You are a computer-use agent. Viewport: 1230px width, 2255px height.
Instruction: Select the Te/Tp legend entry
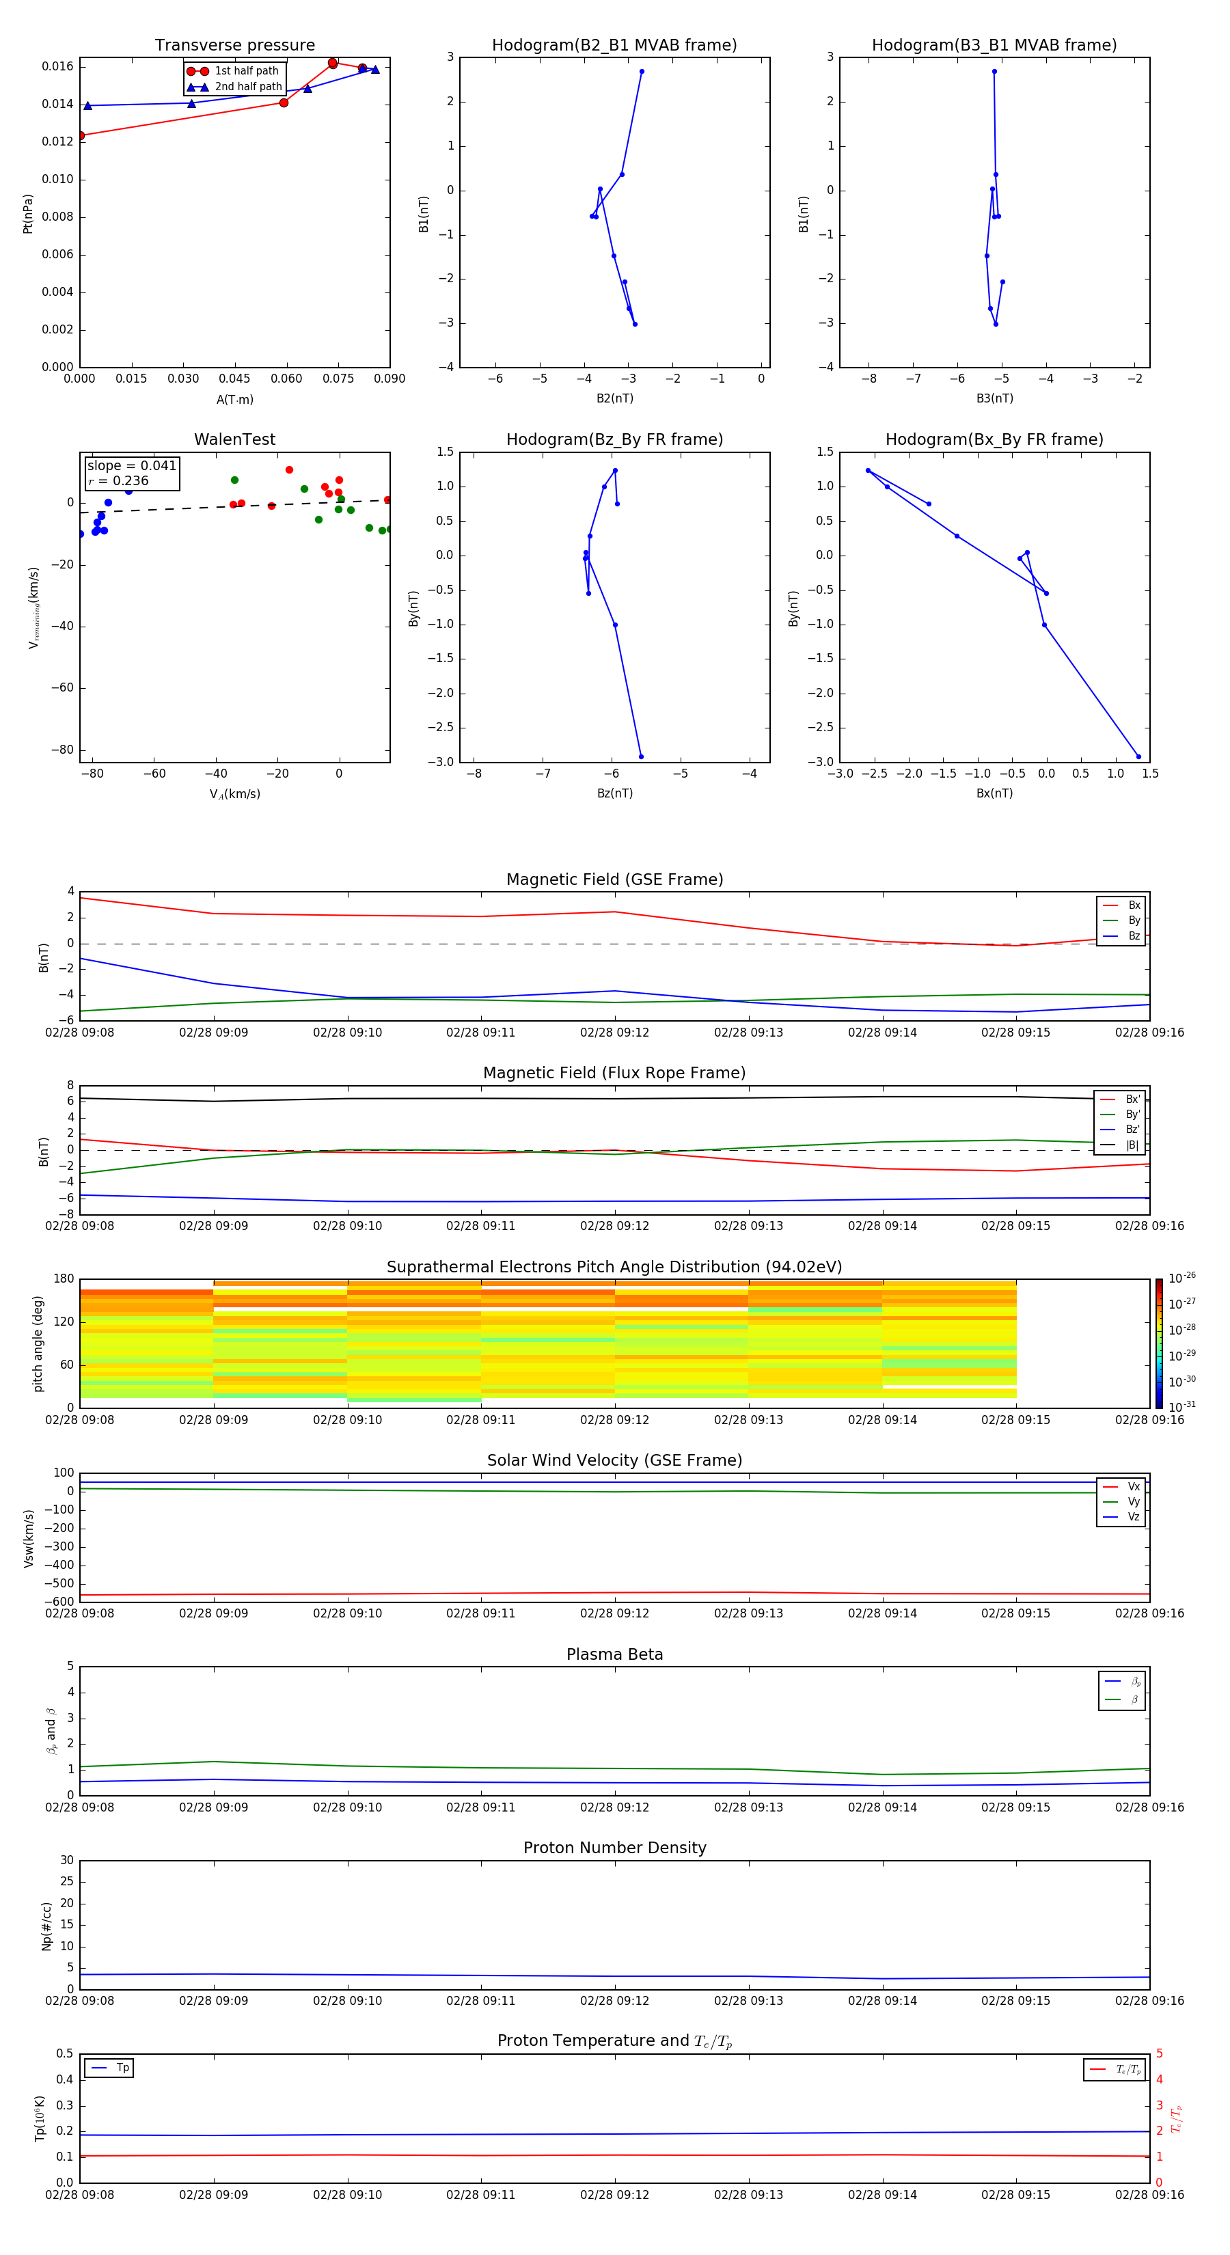coord(1115,2069)
